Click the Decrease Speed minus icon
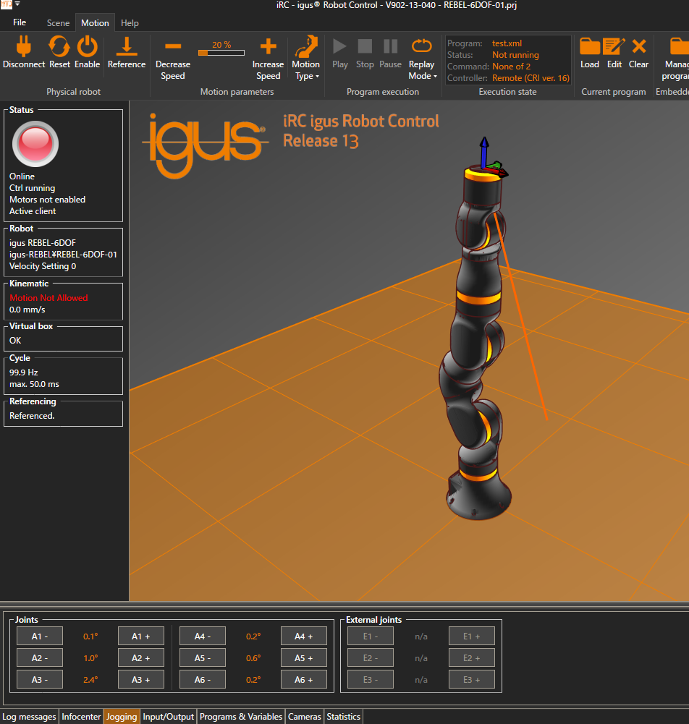 (x=172, y=47)
